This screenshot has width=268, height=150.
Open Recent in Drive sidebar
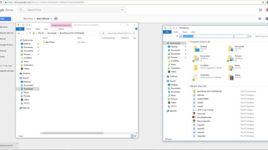3,39
